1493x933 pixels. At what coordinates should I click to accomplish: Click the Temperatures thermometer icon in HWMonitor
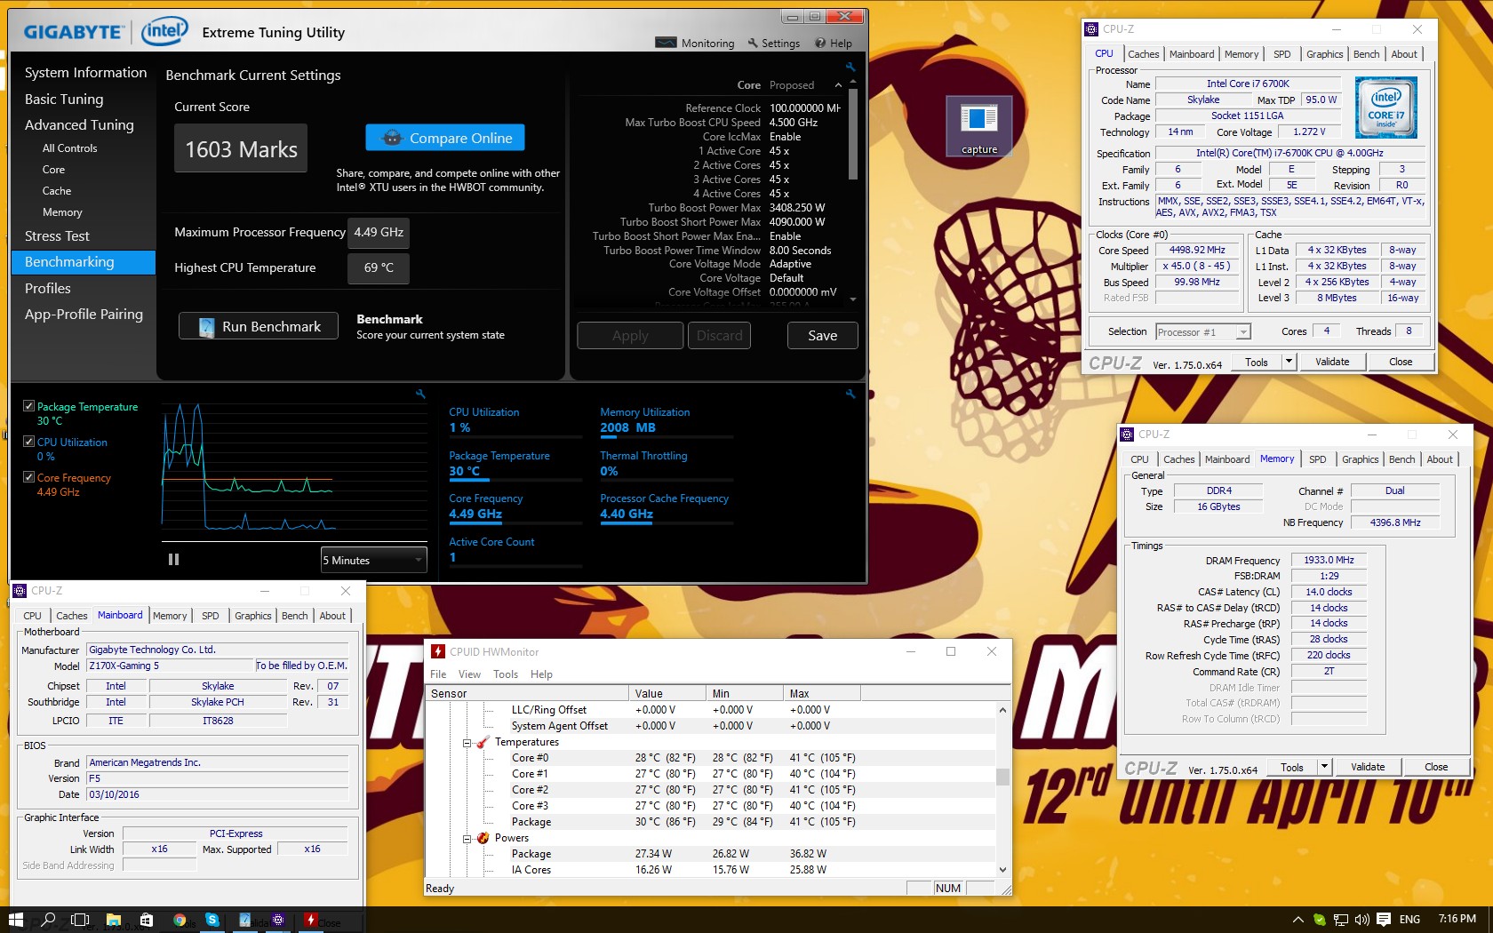[x=483, y=742]
